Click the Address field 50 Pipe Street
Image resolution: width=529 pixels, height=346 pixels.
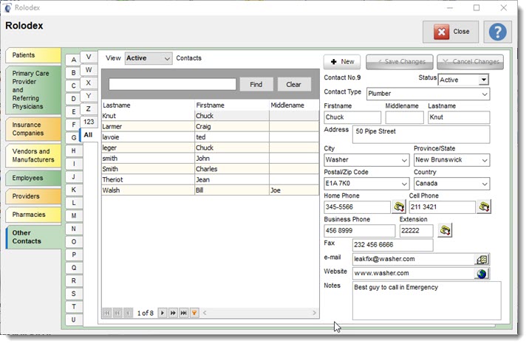tap(421, 135)
